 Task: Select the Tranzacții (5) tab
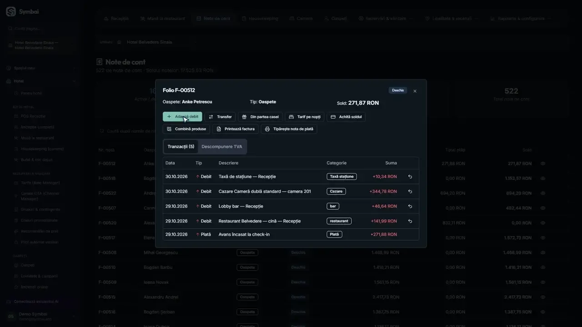181,147
